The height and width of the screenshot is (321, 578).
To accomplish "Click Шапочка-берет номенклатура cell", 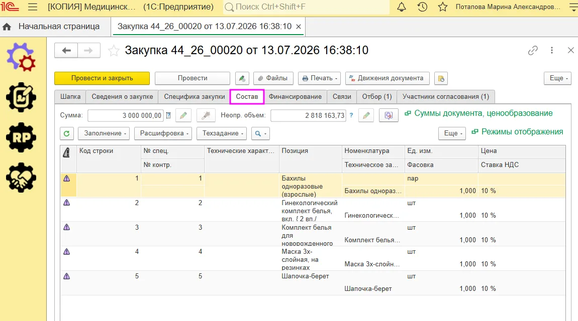I will (x=372, y=289).
